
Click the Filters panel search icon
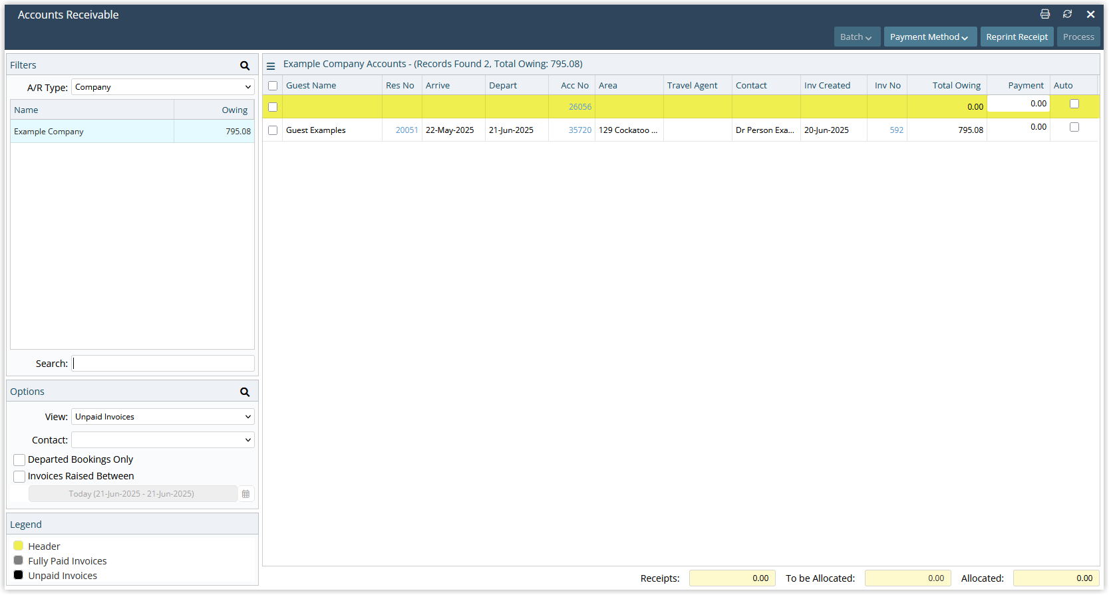click(245, 65)
